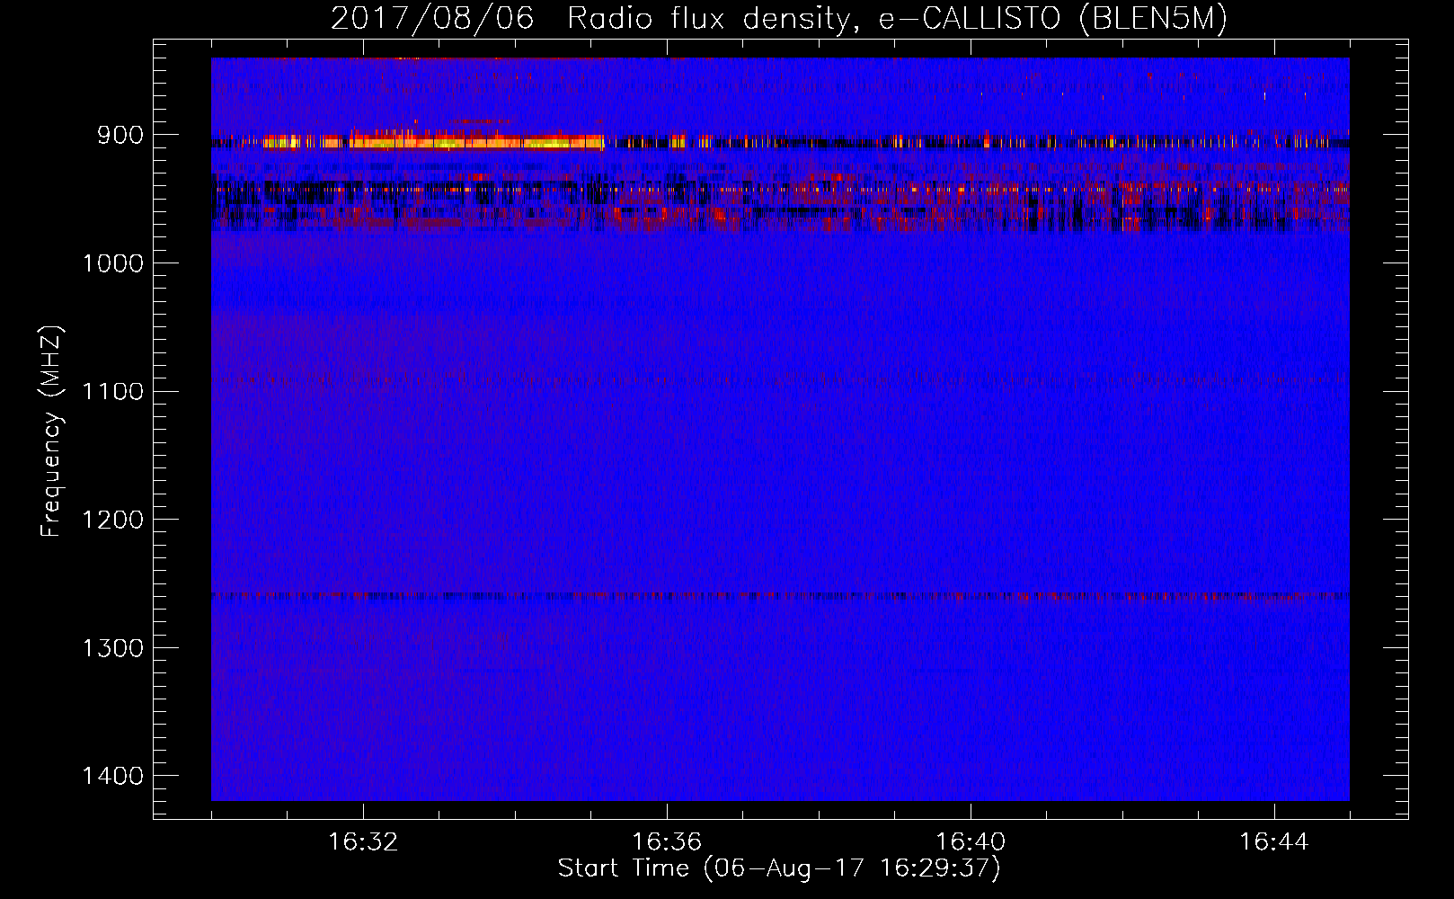The height and width of the screenshot is (899, 1454).
Task: Click the thin red interference line near 1260 MHz
Action: (x=780, y=595)
